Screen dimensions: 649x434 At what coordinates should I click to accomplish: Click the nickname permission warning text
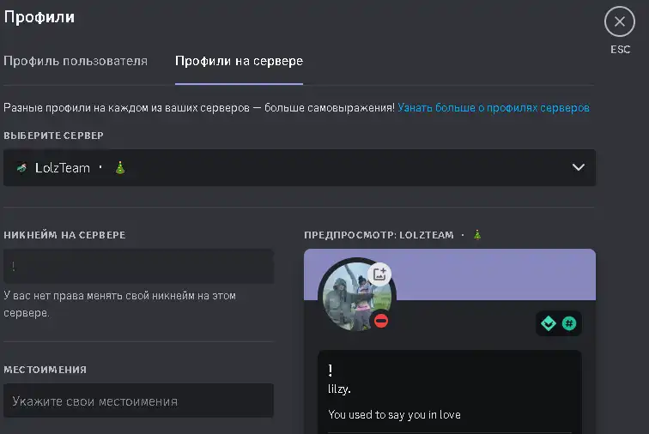coord(119,304)
